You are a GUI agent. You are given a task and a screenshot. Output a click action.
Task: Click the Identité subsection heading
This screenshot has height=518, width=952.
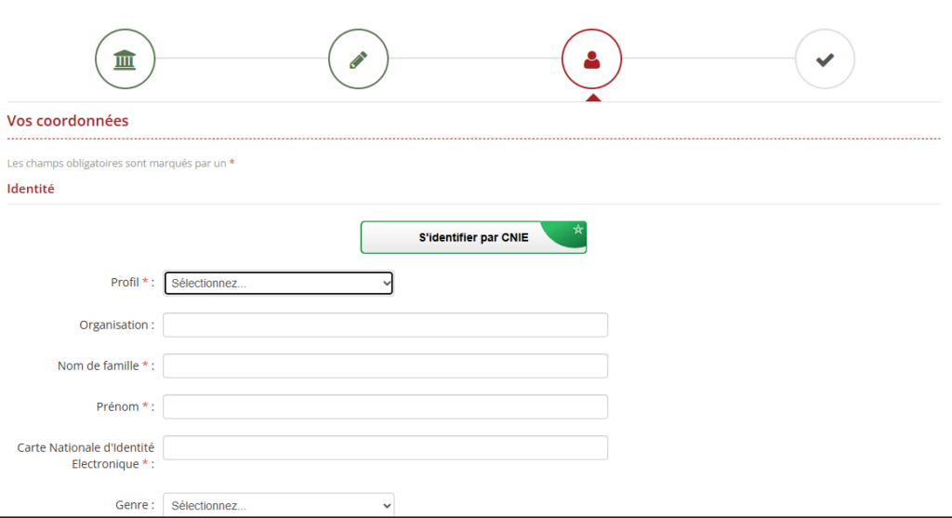pos(31,189)
